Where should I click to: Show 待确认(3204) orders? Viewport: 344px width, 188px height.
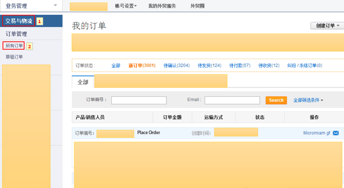coord(176,65)
